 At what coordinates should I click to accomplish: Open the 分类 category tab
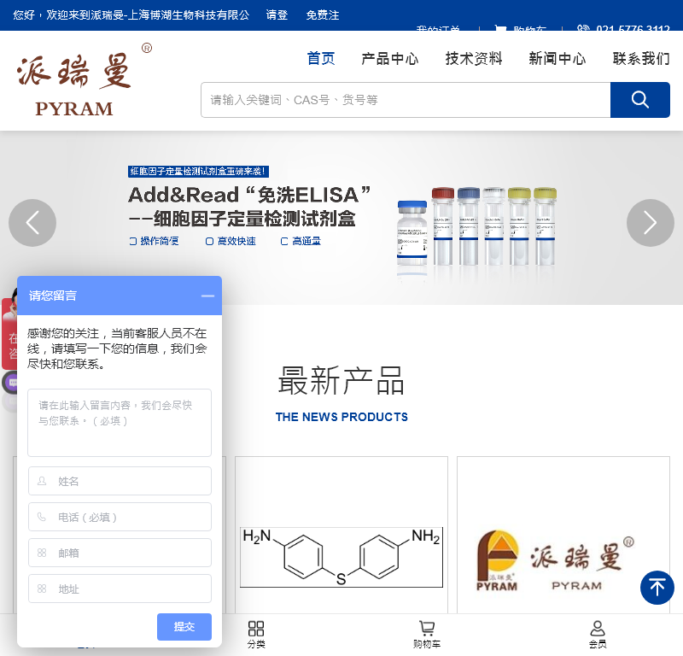pos(256,635)
